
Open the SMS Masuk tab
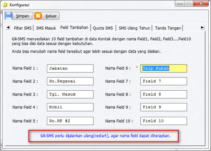coord(46,28)
